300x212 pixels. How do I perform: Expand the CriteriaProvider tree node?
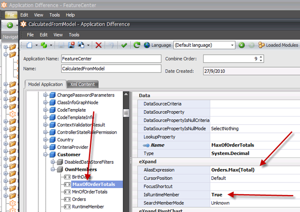[45, 147]
